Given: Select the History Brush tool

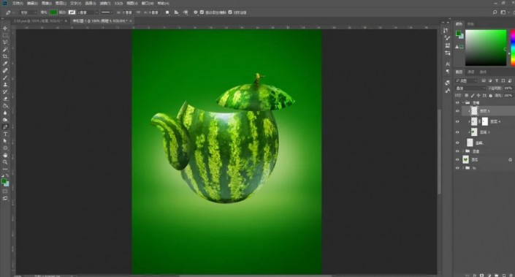Looking at the screenshot, I should click(x=5, y=91).
